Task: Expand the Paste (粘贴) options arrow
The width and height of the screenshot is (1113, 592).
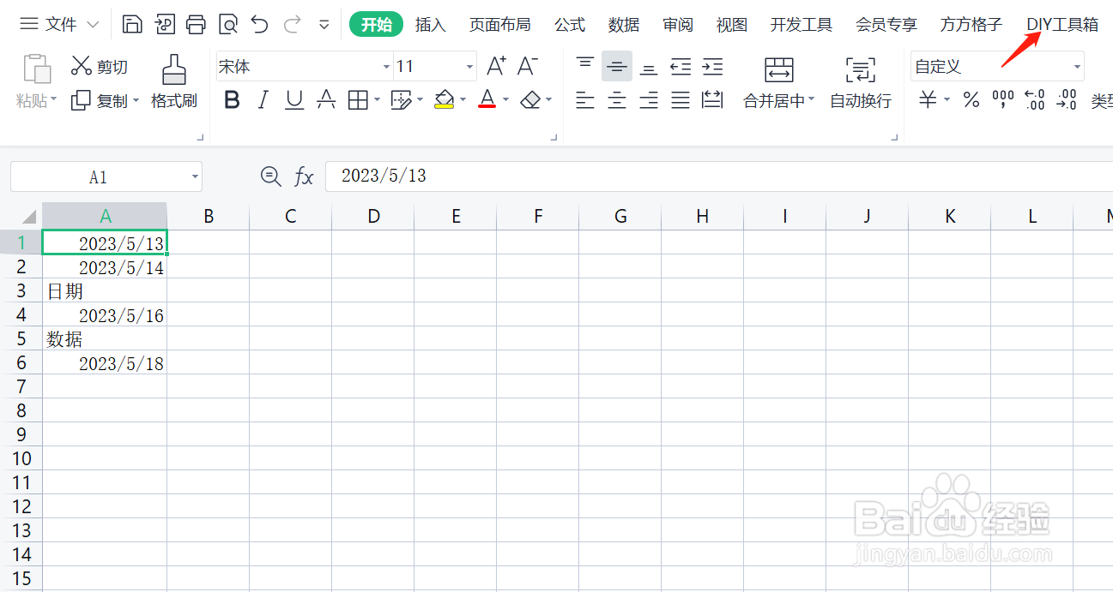Action: tap(54, 101)
